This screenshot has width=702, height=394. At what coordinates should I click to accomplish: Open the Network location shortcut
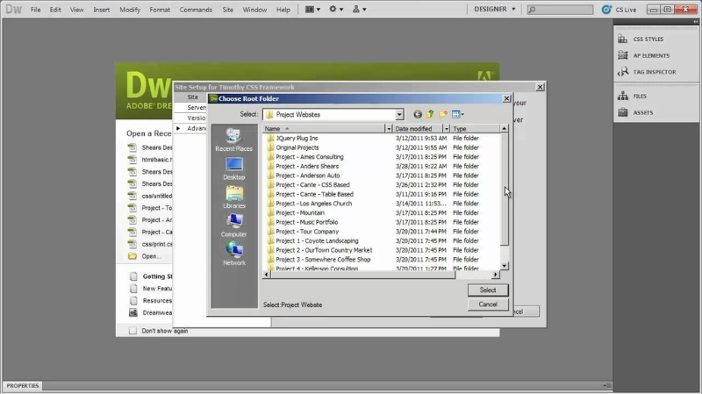click(234, 253)
